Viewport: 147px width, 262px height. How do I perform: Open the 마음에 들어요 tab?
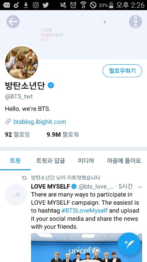124,161
